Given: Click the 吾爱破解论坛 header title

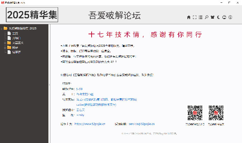Looking at the screenshot, I should click(x=114, y=15).
